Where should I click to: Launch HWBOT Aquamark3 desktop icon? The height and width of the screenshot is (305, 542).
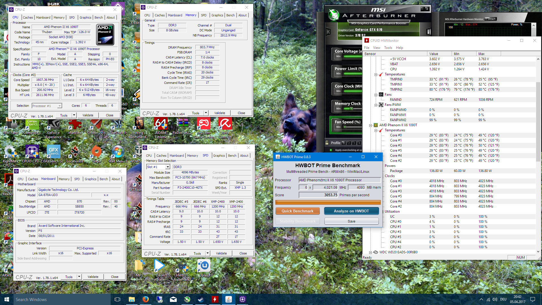pyautogui.click(x=182, y=270)
